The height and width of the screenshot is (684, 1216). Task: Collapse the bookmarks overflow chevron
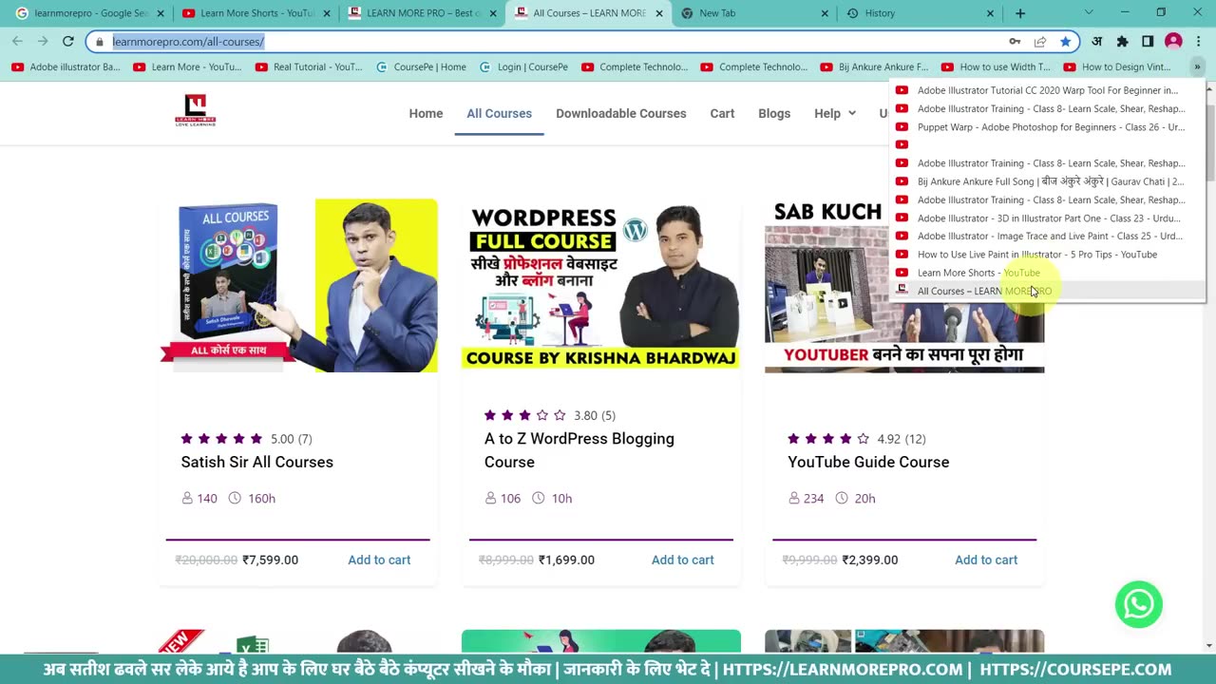point(1197,66)
